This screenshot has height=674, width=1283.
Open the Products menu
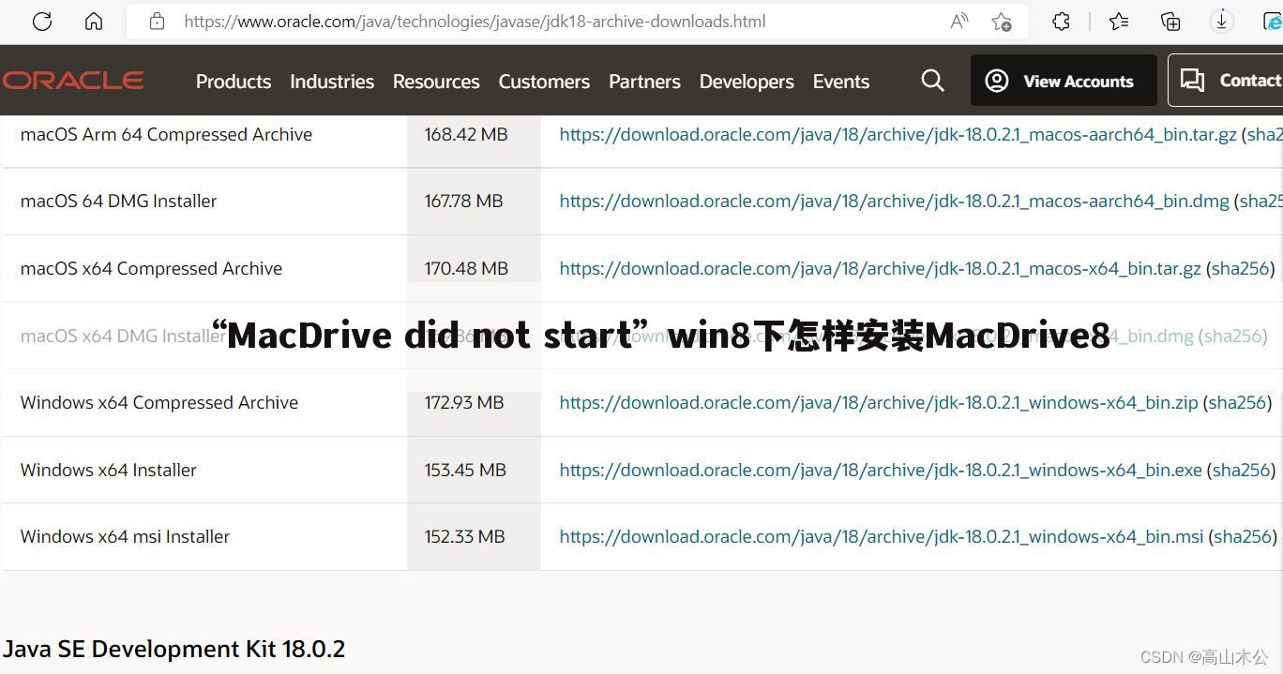point(234,82)
